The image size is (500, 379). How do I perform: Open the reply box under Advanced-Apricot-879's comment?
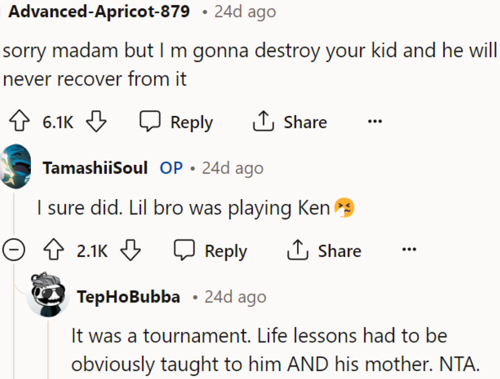coord(176,122)
